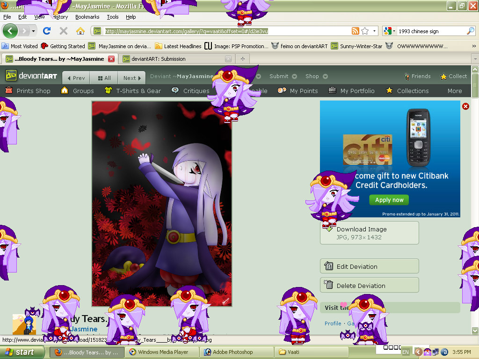Open a new tab with the plus button
The image size is (479, 359).
pos(243,58)
